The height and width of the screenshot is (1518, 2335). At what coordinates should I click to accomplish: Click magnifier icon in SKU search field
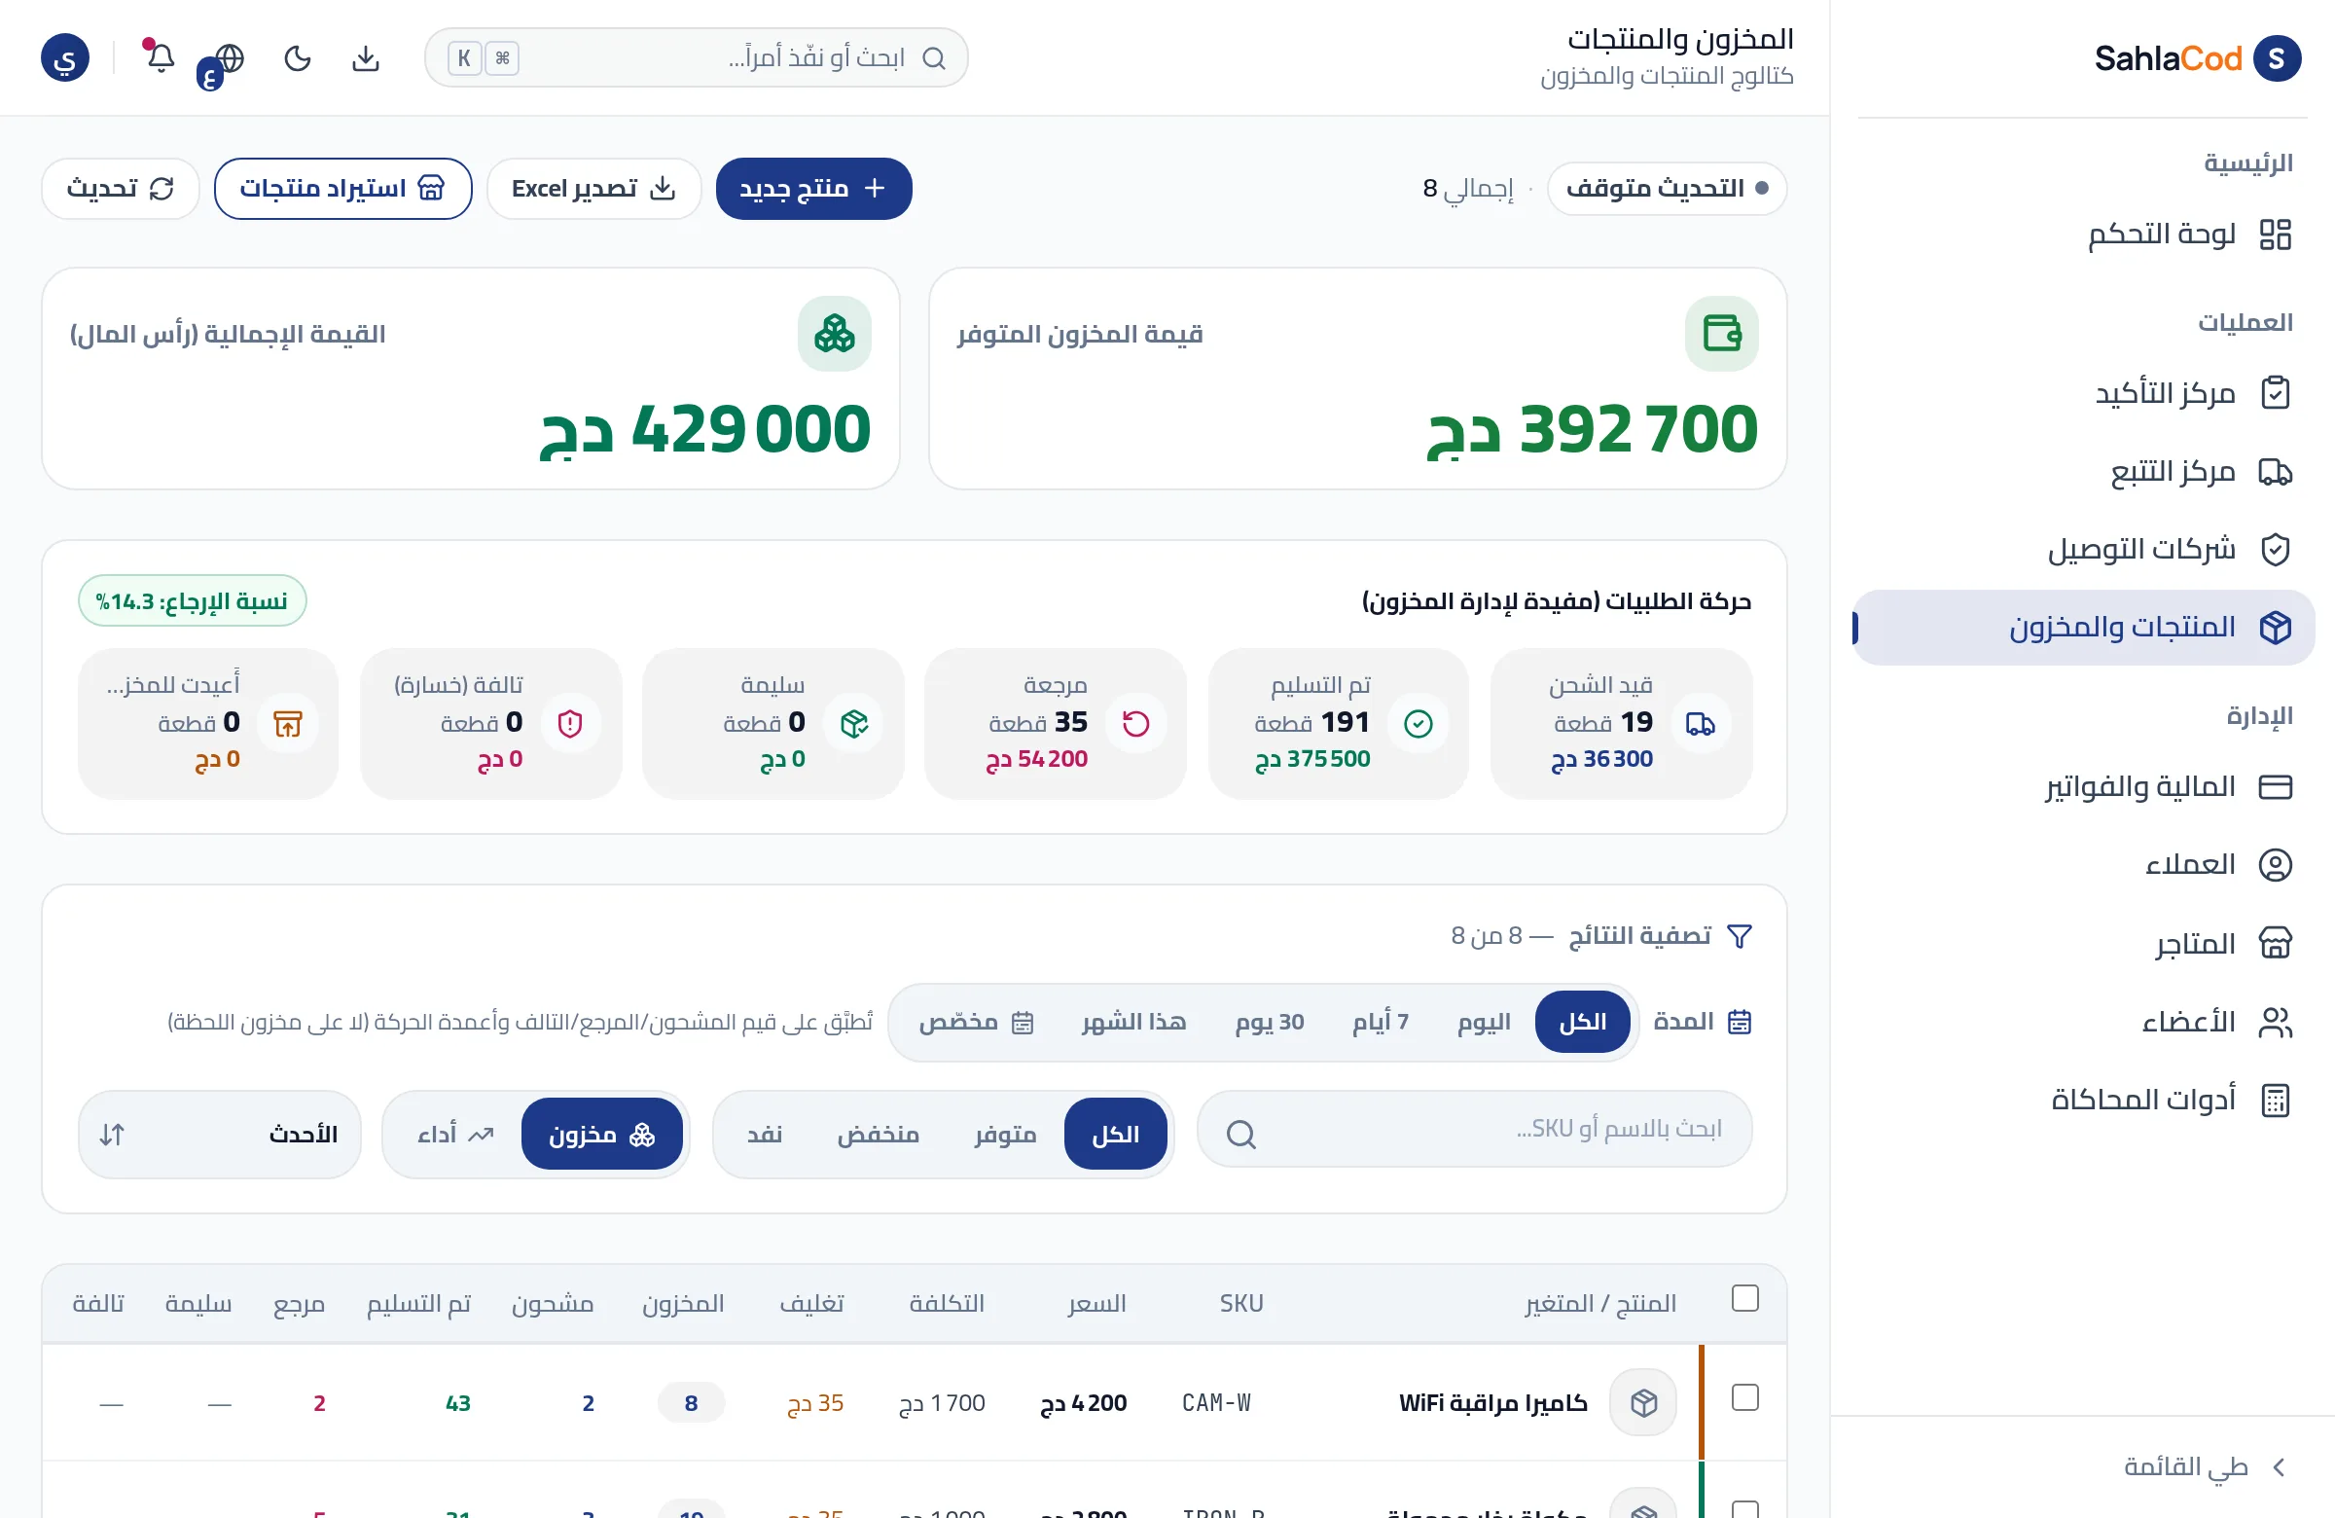[x=1241, y=1135]
